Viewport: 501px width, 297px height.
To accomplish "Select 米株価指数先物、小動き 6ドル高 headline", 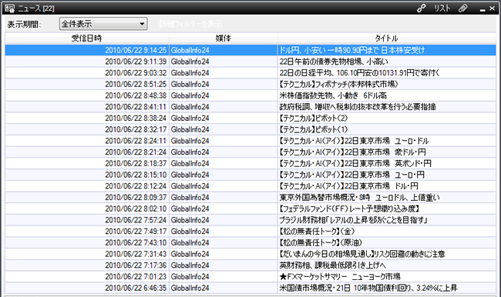I will [333, 95].
